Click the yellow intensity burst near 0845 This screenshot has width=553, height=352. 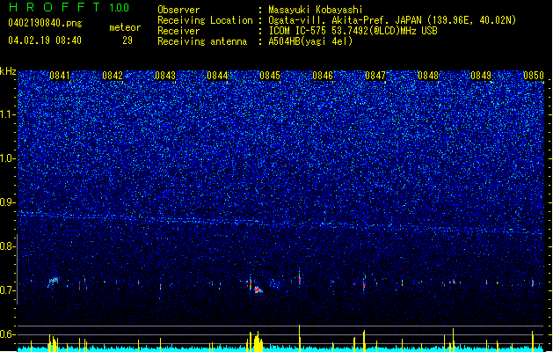pos(257,341)
